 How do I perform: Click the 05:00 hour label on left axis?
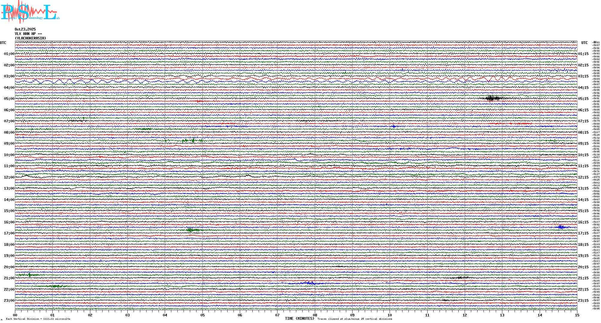coord(9,99)
